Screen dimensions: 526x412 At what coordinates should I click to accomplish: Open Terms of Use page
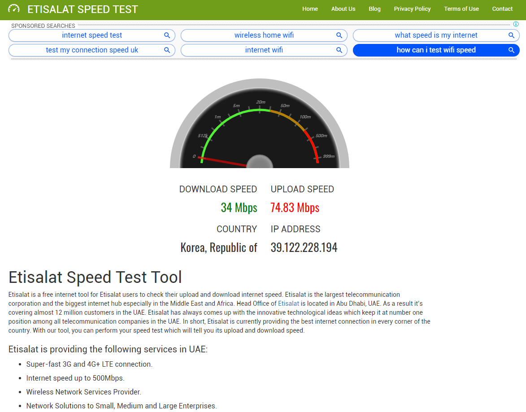click(461, 9)
